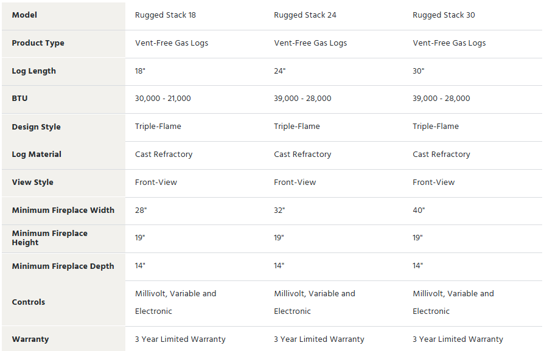The image size is (544, 351).
Task: Click the Log Length row label
Action: (x=33, y=71)
